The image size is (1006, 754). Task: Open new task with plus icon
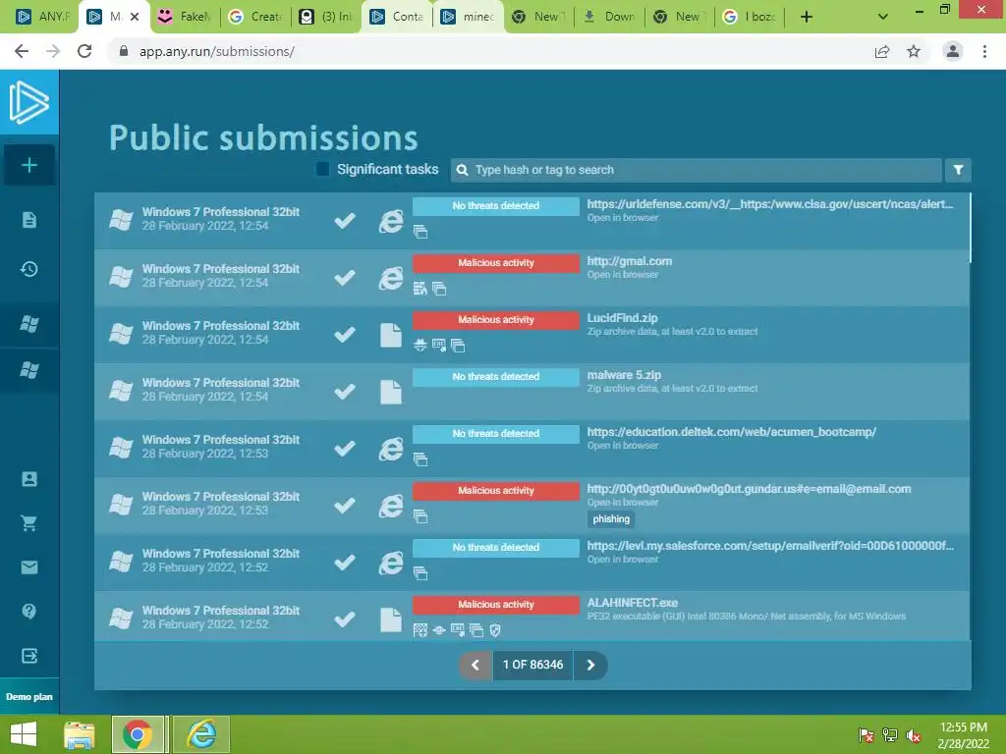28,165
